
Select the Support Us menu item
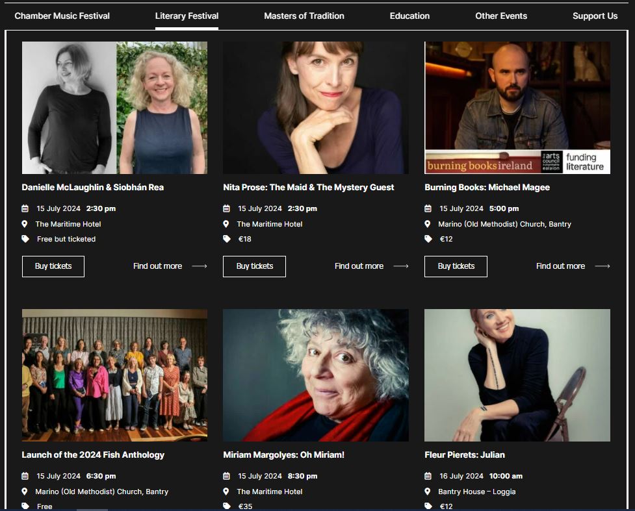595,15
